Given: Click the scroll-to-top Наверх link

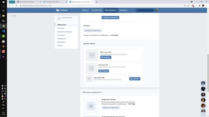Looking at the screenshot, I should click(x=13, y=16).
